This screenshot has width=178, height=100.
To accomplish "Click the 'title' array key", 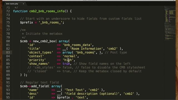I will 34,49.
